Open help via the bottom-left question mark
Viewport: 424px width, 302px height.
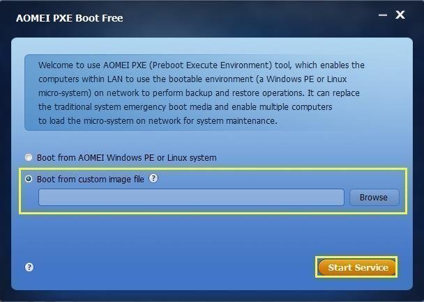(29, 267)
